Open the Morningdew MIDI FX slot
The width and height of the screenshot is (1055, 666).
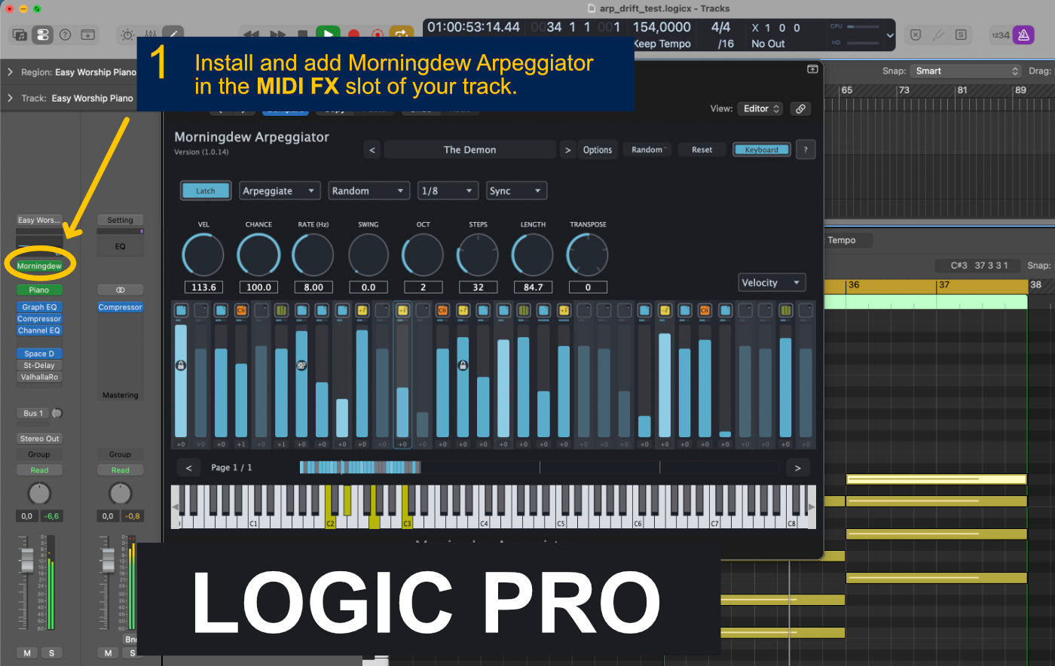coord(39,266)
